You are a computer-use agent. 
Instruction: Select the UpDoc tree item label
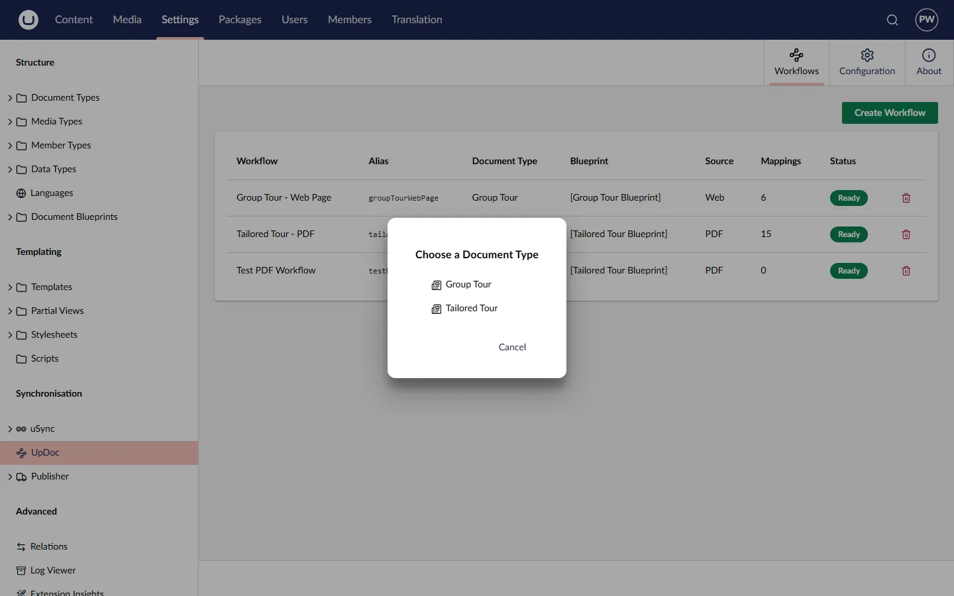pos(45,453)
